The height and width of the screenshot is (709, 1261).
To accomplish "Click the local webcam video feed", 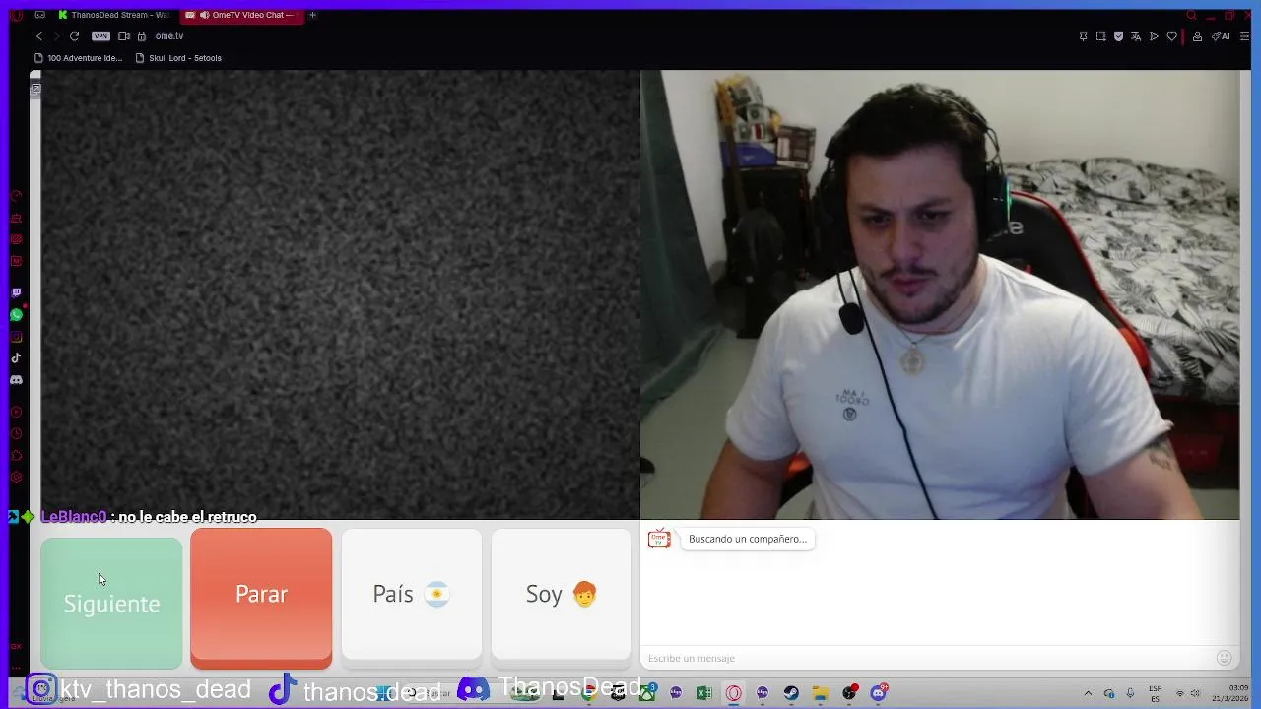I will point(940,294).
